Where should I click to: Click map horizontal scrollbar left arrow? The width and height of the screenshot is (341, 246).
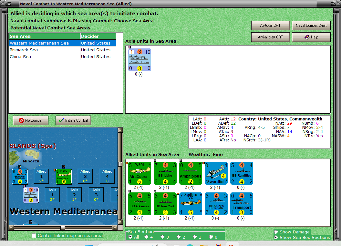tap(11, 228)
